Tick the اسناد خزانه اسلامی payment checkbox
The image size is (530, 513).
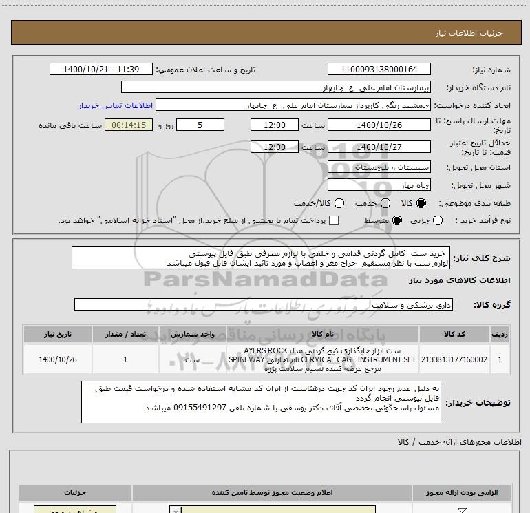(x=334, y=220)
